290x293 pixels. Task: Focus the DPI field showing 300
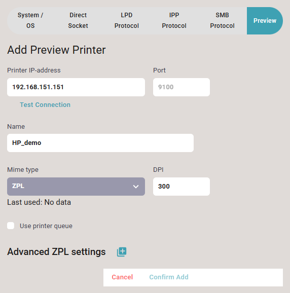click(x=182, y=187)
